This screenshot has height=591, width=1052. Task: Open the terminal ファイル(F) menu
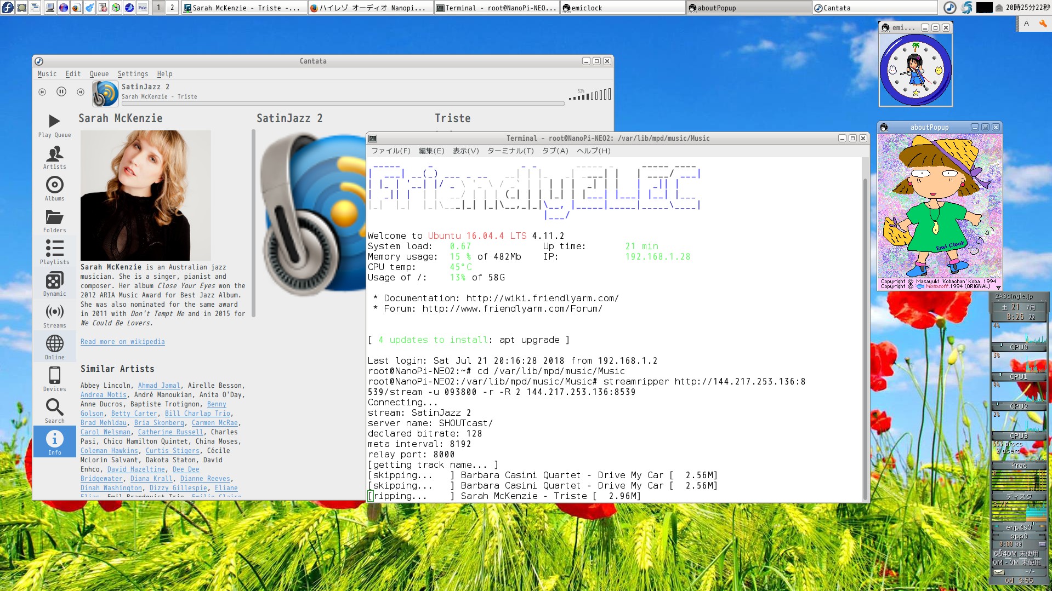coord(390,151)
